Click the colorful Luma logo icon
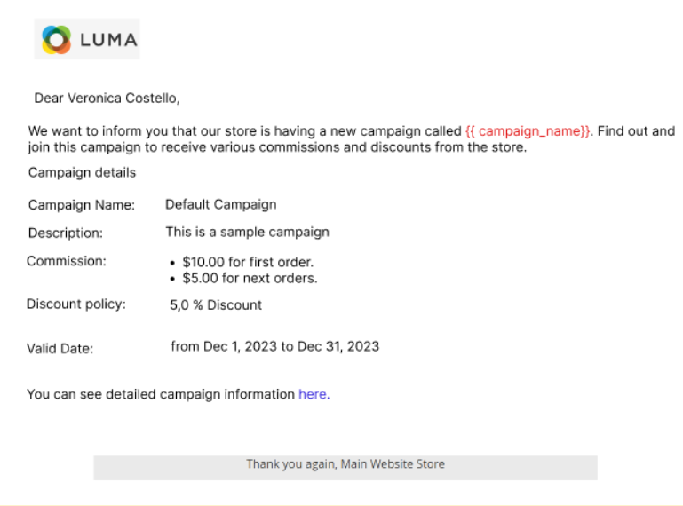 pos(56,40)
